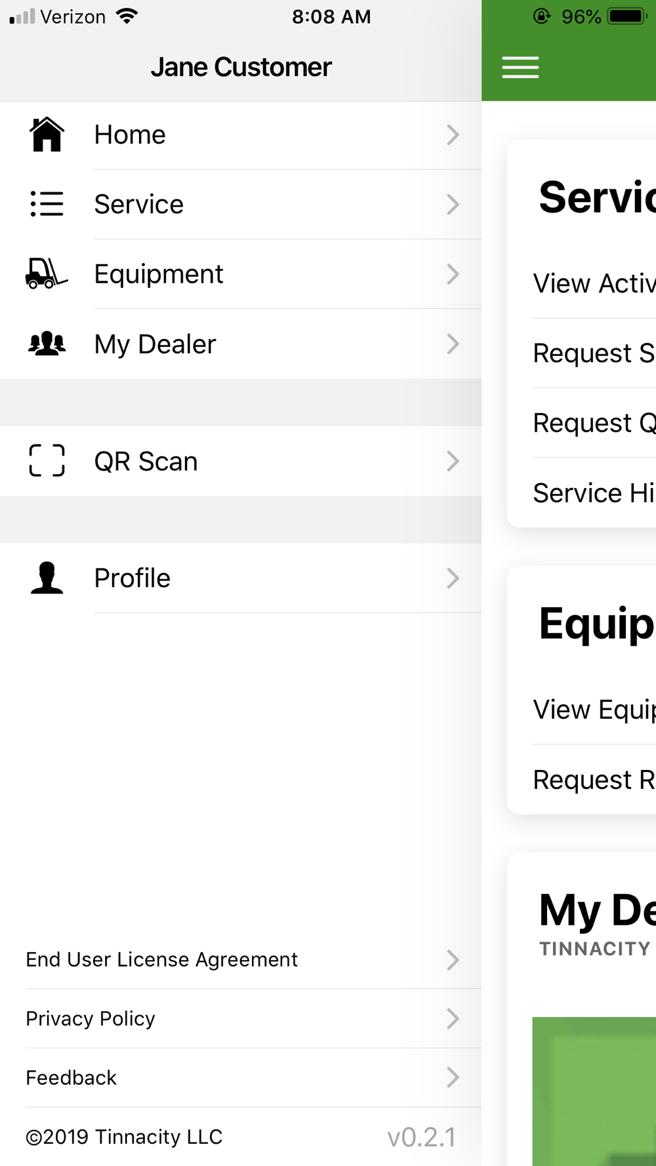Tap the Profile person icon
The image size is (656, 1166).
(47, 578)
